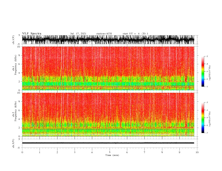
Task: Select the date text "Jul. 17, 2021"
Action: [78, 34]
